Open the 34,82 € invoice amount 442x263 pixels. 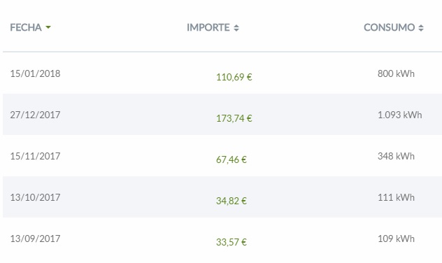pyautogui.click(x=231, y=201)
